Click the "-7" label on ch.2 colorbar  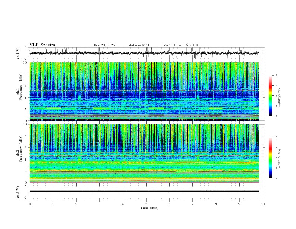(x=276, y=178)
